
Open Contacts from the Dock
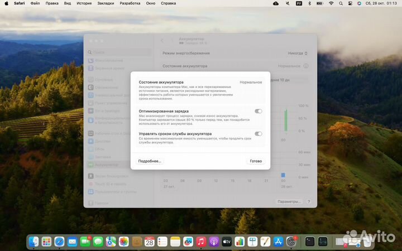(x=137, y=242)
